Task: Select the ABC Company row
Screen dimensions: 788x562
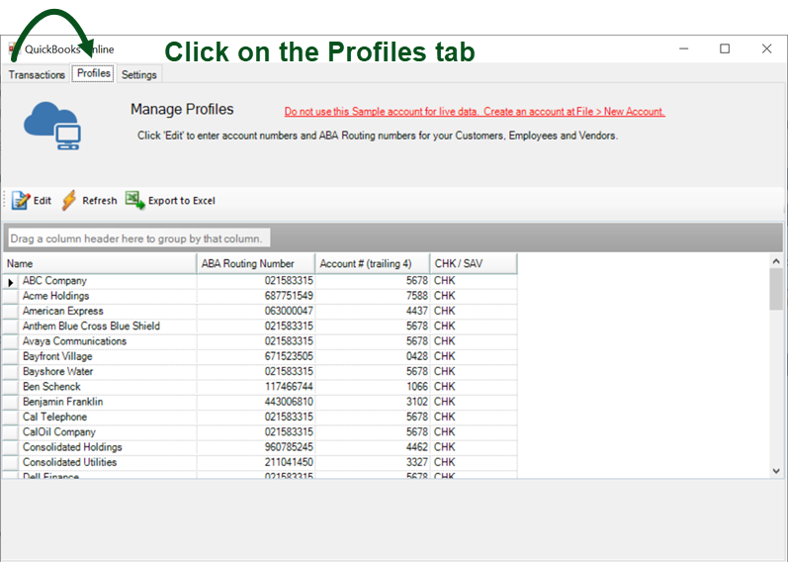Action: click(x=260, y=281)
